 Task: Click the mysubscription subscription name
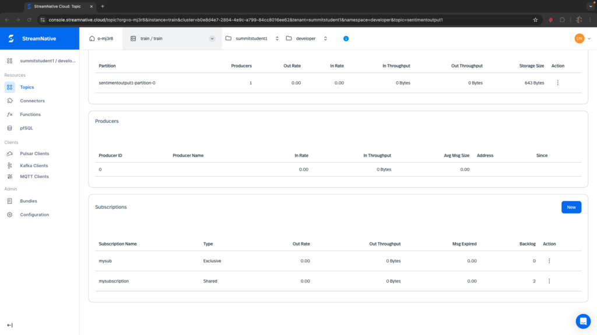pyautogui.click(x=114, y=281)
